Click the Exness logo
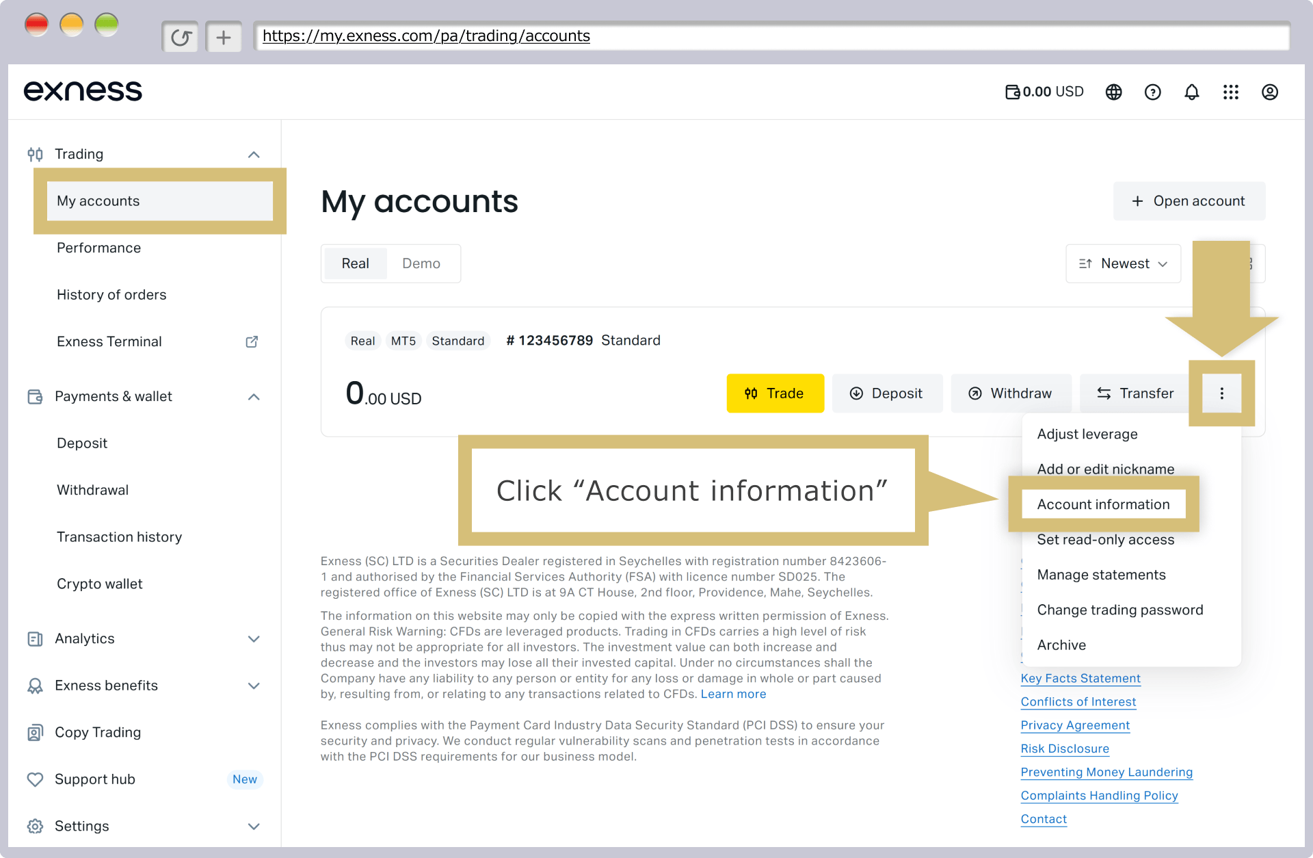Viewport: 1313px width, 858px height. pyautogui.click(x=83, y=91)
